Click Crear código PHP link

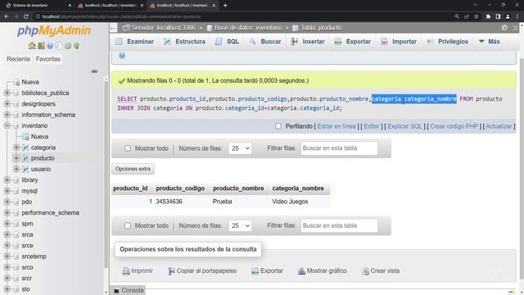(x=454, y=126)
